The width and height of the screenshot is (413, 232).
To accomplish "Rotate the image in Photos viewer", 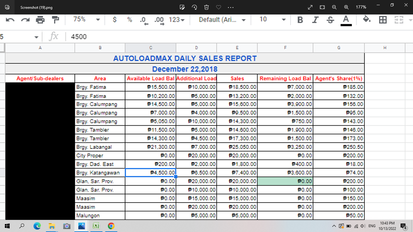I will (x=194, y=7).
